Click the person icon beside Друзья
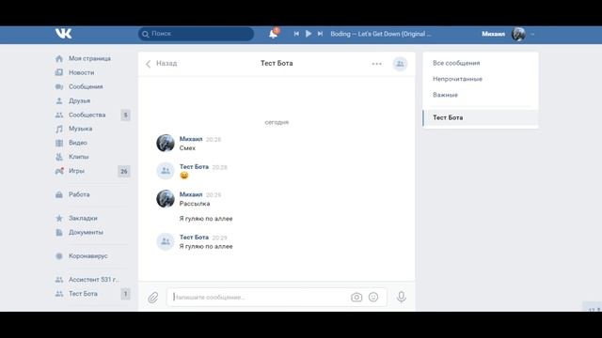This screenshot has height=338, width=602. [59, 100]
